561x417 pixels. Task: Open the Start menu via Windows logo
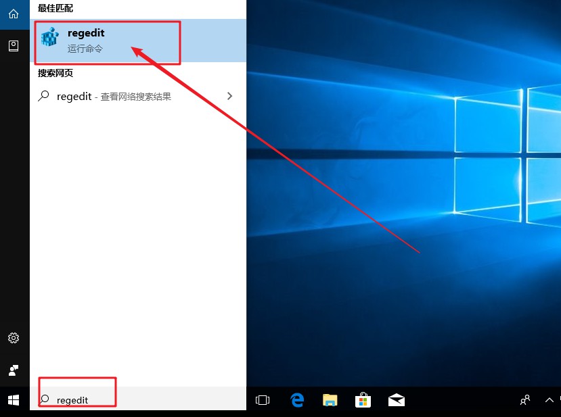click(14, 400)
